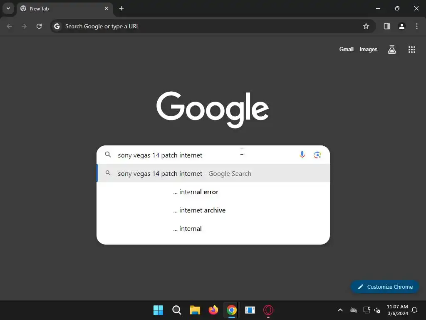Select 'sony vegas 14 patch internet - Google Search' suggestion

tap(213, 173)
